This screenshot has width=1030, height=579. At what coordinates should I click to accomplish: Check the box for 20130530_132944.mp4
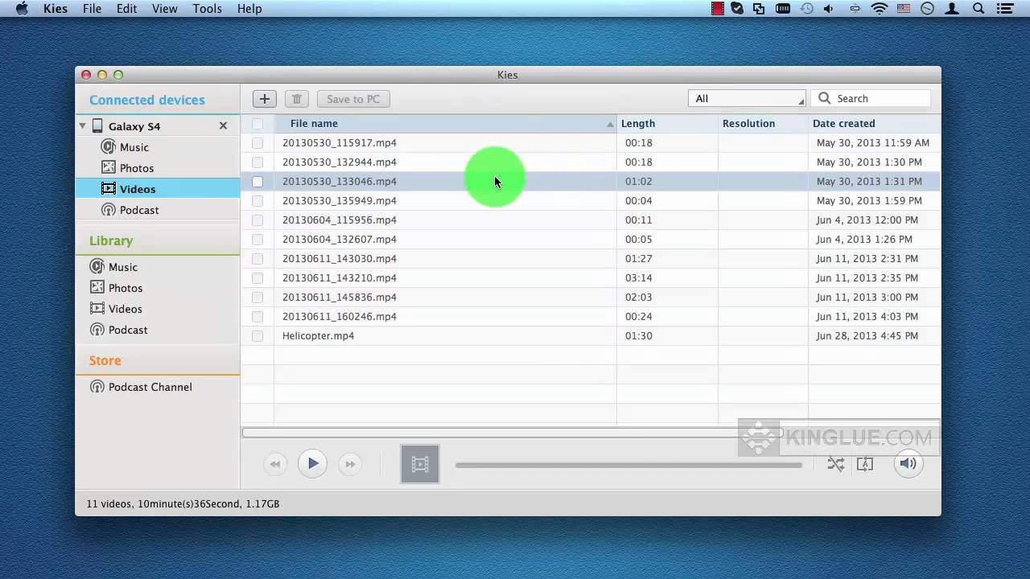[257, 162]
